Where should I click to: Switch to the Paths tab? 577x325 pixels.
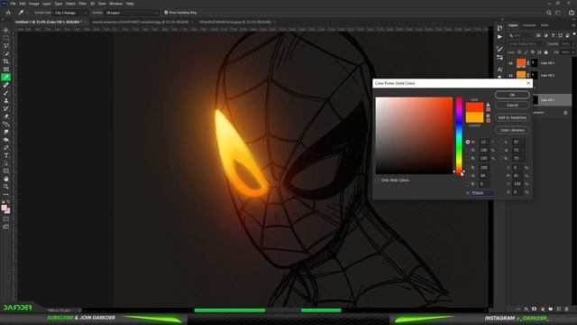[545, 25]
